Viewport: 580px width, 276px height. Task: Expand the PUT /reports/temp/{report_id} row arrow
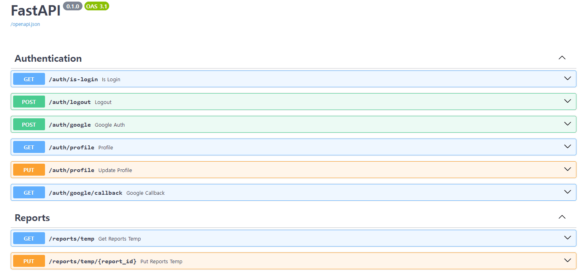pos(568,260)
